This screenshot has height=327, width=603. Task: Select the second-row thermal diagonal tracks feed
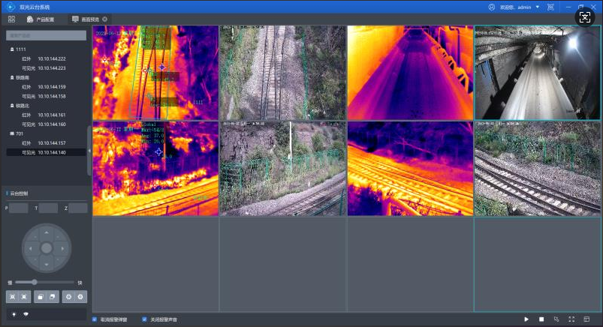pos(410,169)
